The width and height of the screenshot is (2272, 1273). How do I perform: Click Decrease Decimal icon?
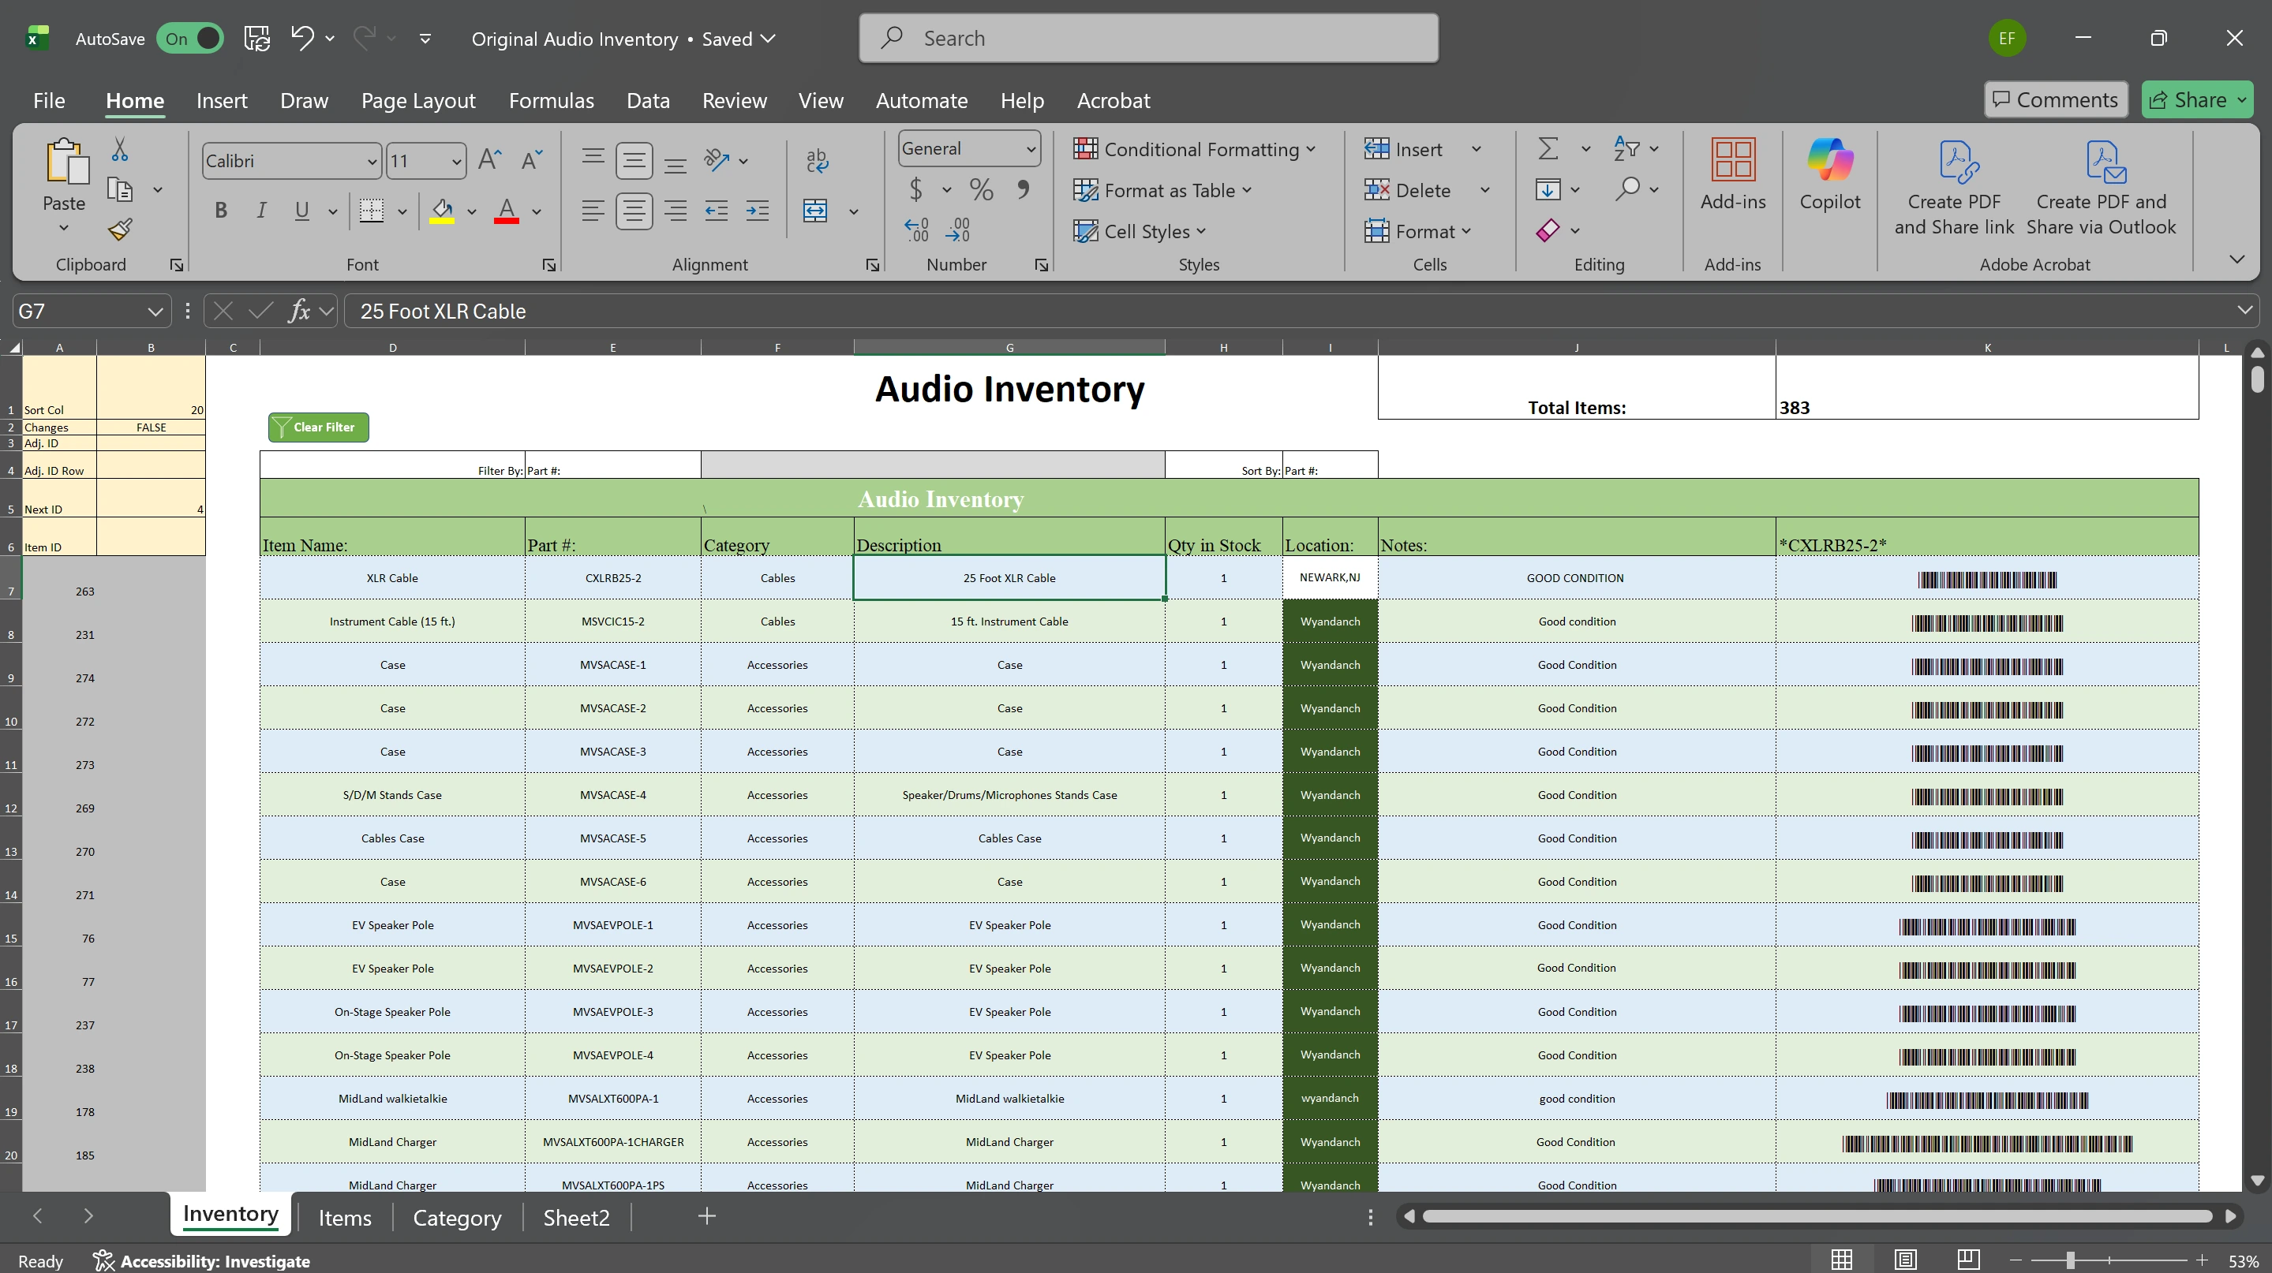pos(958,230)
